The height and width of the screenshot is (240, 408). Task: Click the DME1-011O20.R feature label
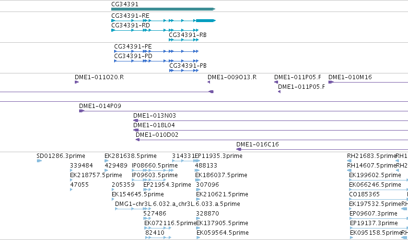[x=99, y=77]
